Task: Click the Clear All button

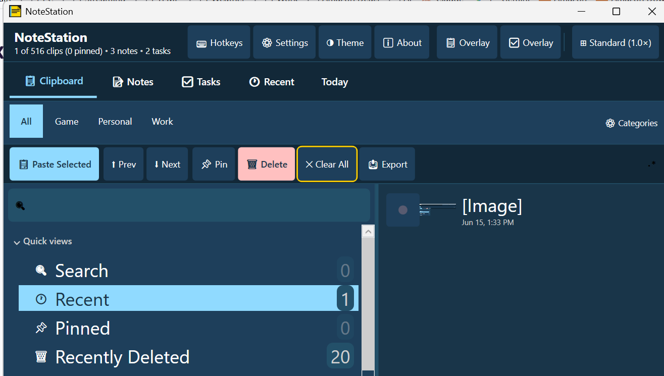Action: [327, 164]
